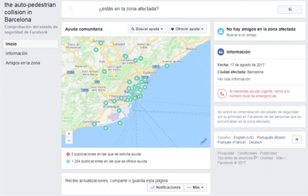Click the blue quote icon next to Información
The image size is (308, 196).
pyautogui.click(x=221, y=52)
